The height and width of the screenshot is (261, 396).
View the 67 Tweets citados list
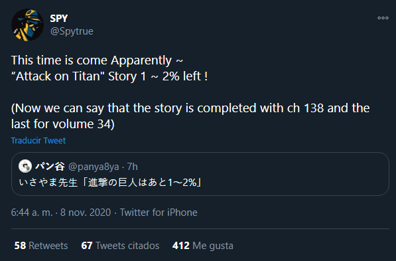[120, 246]
